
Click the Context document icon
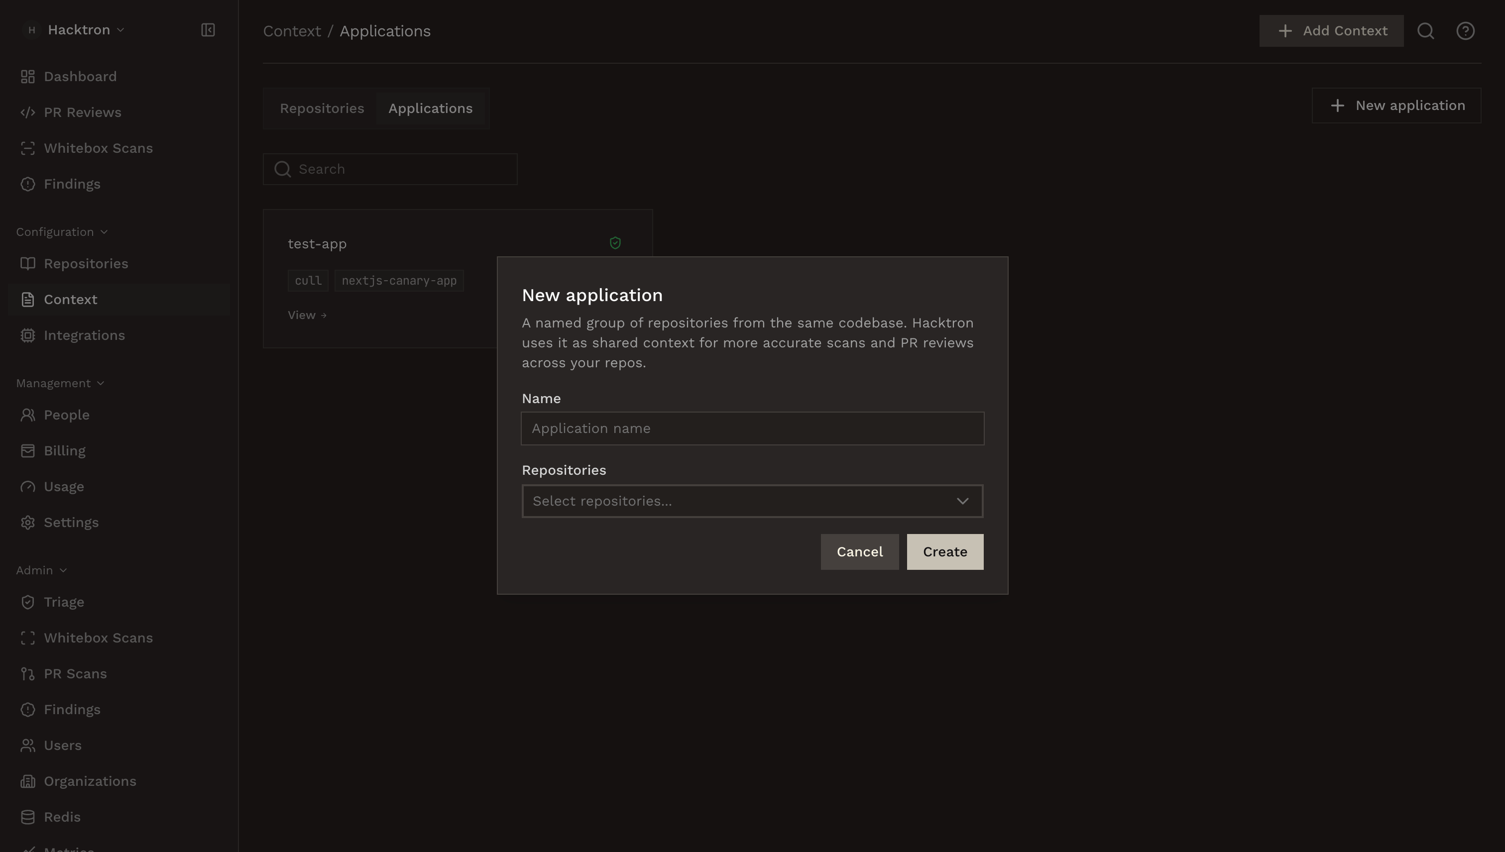(x=27, y=300)
